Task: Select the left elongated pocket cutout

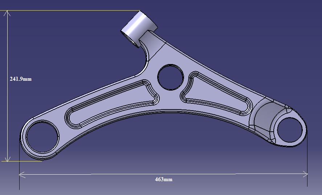Action: point(112,104)
